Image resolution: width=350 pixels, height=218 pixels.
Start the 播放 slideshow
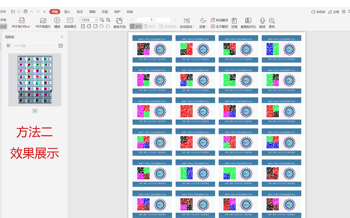(x=57, y=23)
